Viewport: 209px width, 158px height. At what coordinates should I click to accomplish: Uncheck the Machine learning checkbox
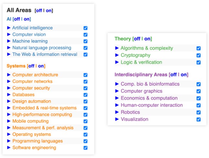[x=86, y=41]
